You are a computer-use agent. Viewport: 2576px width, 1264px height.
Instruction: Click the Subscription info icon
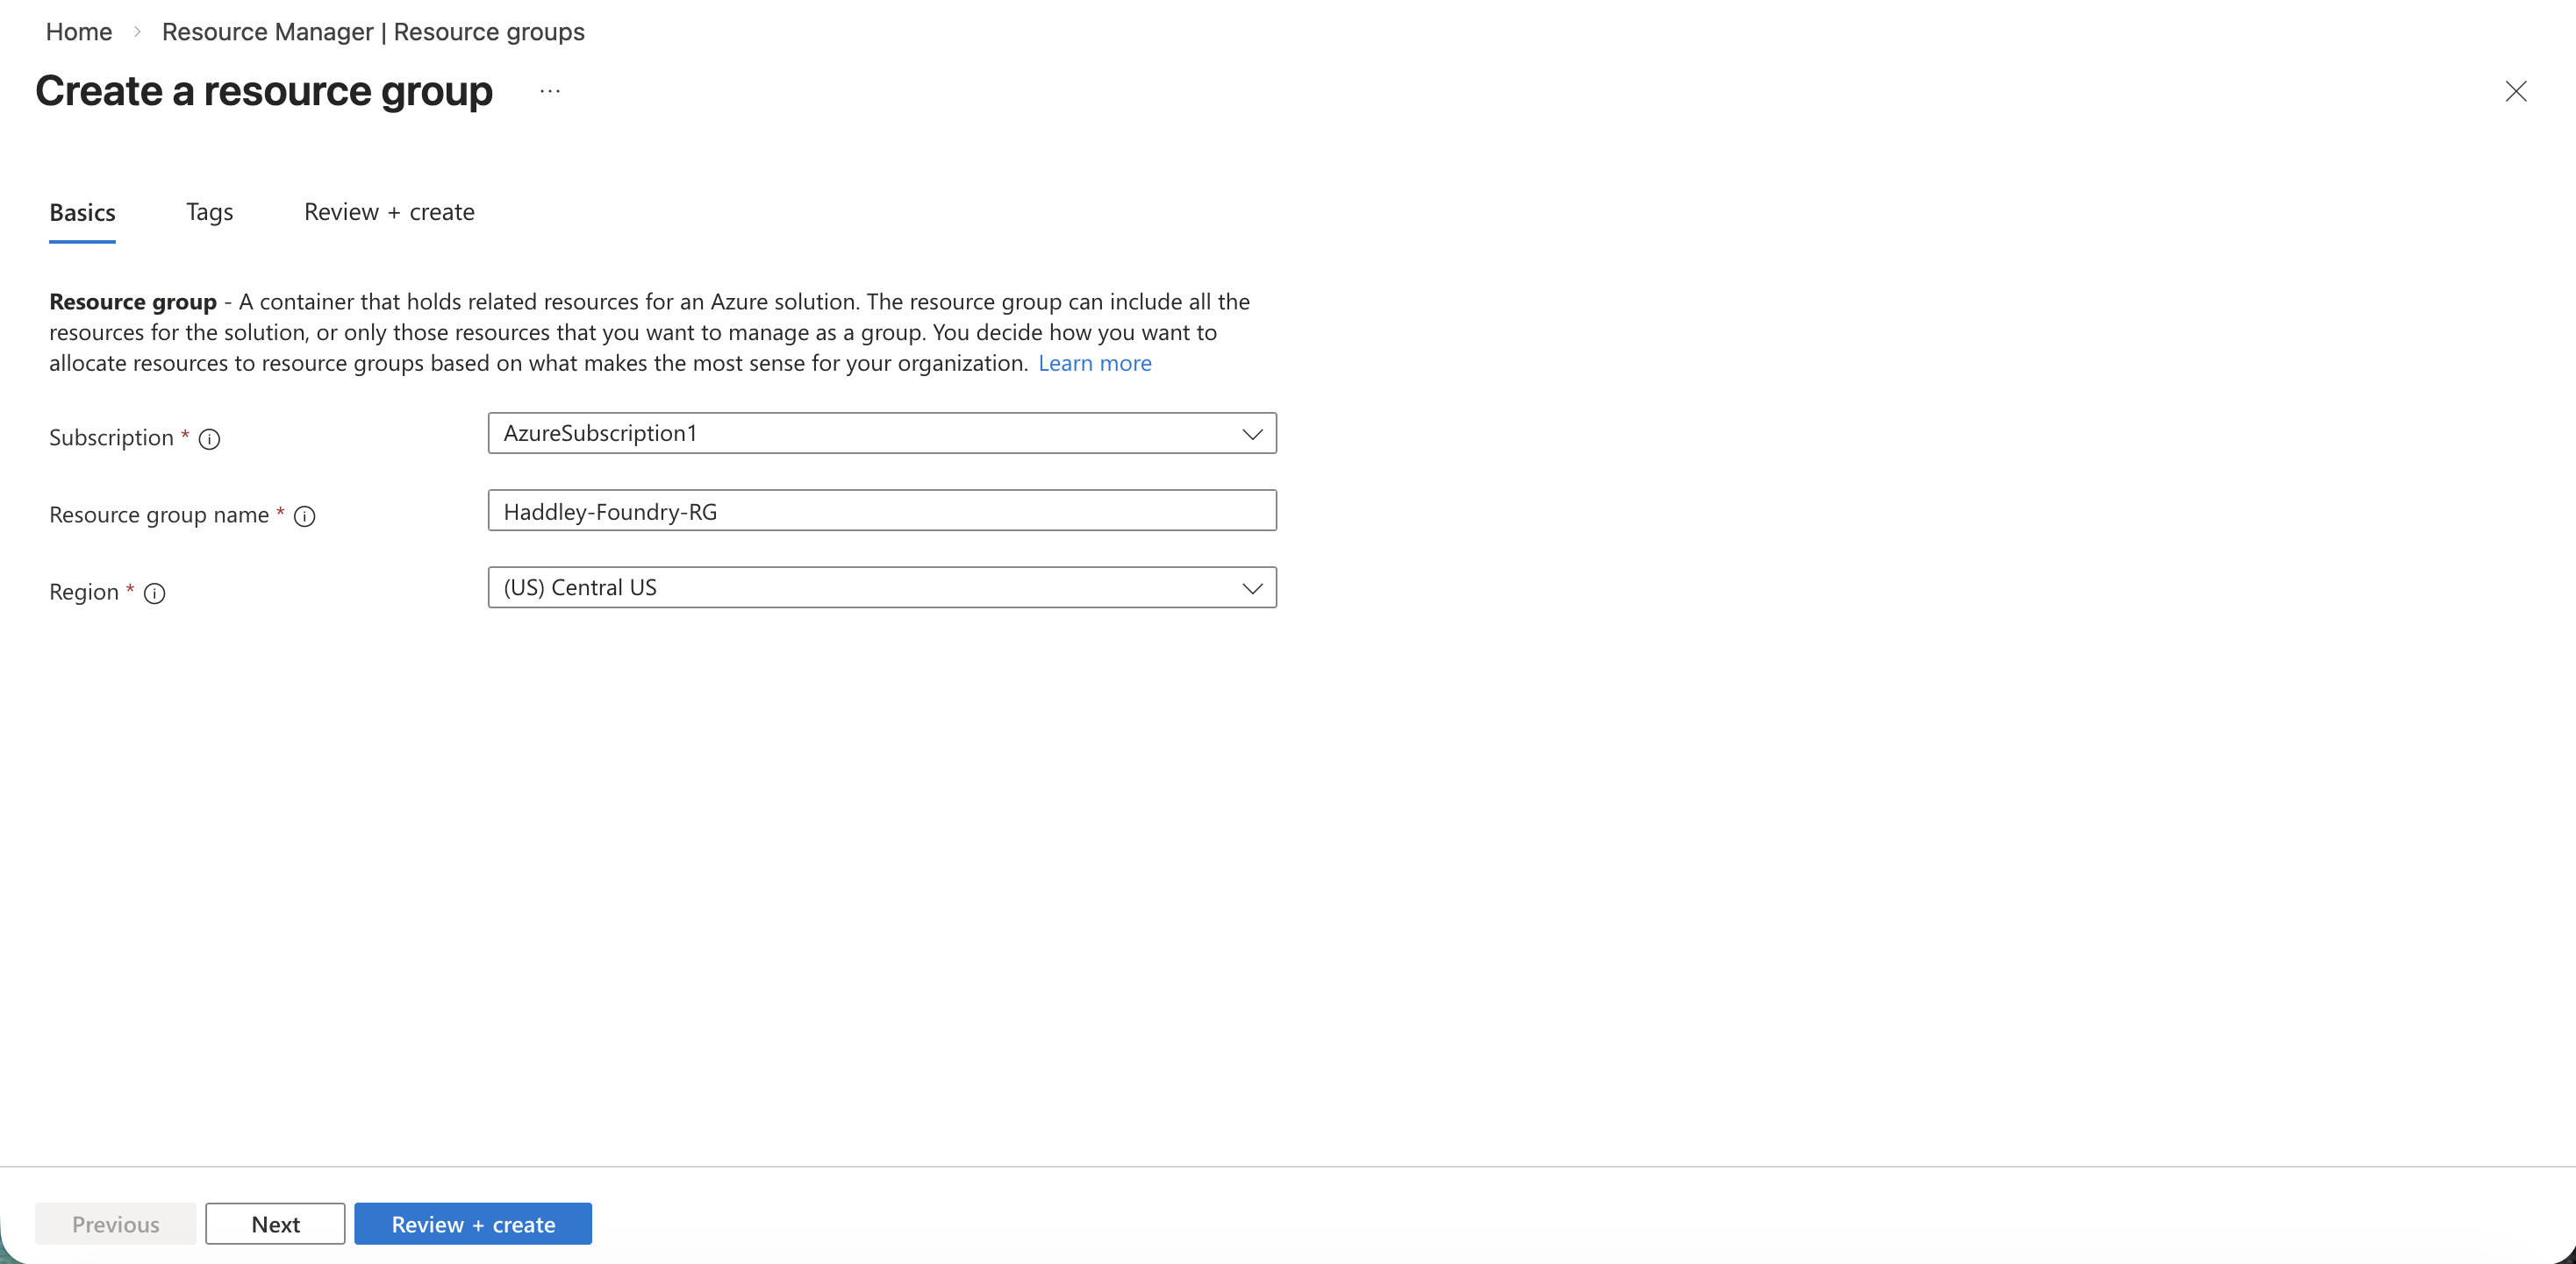tap(209, 438)
